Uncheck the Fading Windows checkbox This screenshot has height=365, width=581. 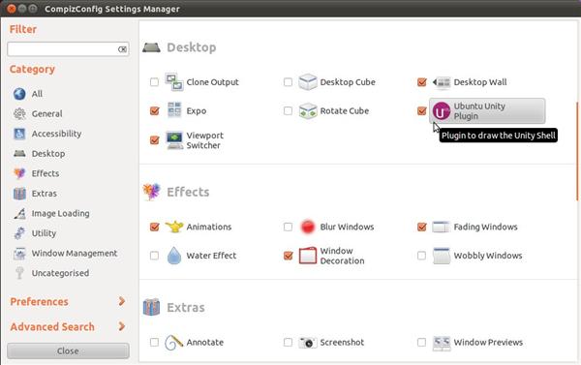click(421, 227)
